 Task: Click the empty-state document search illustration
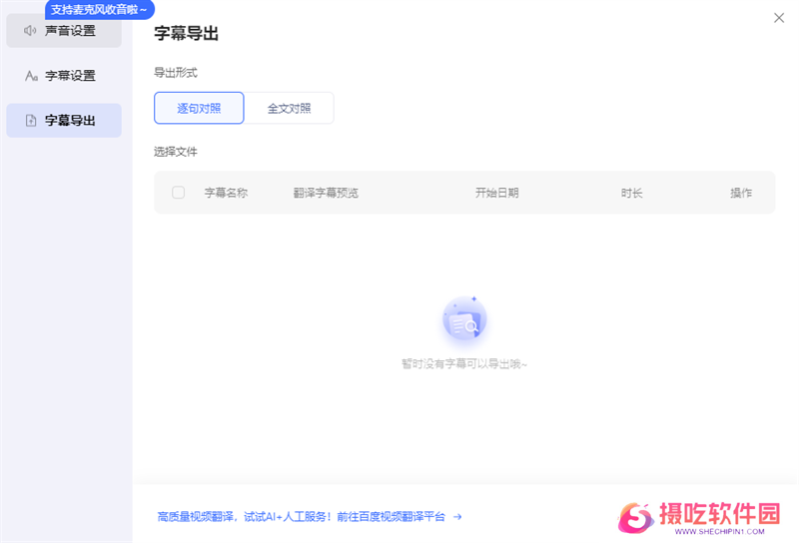464,317
